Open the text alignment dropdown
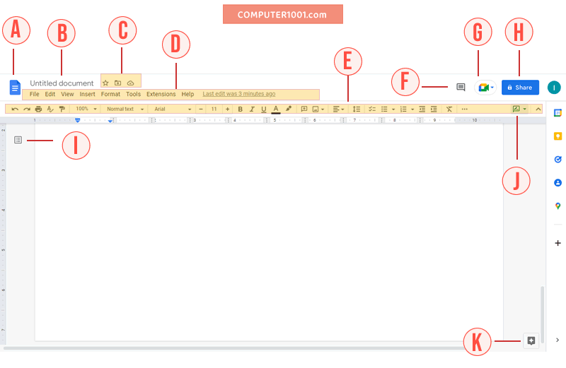This screenshot has height=368, width=566. [338, 109]
